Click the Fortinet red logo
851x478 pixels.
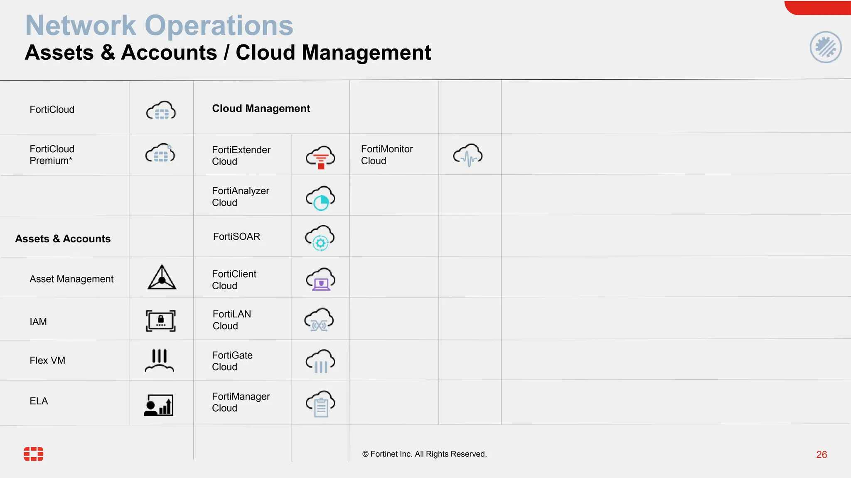(x=34, y=454)
